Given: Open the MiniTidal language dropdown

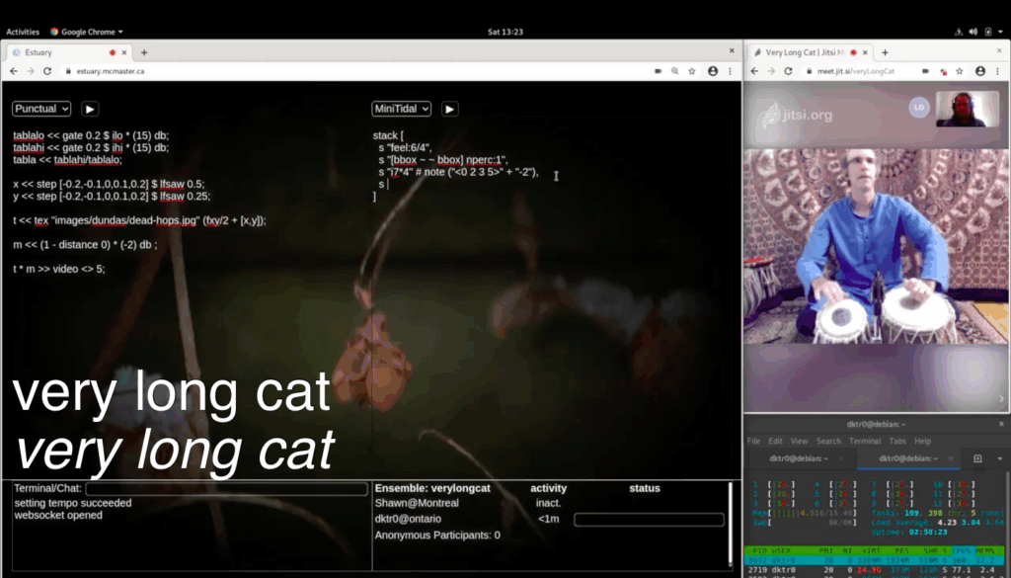Looking at the screenshot, I should (x=401, y=109).
